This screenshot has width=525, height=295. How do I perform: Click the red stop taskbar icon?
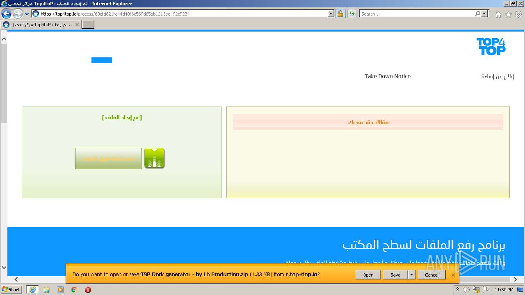pyautogui.click(x=88, y=290)
